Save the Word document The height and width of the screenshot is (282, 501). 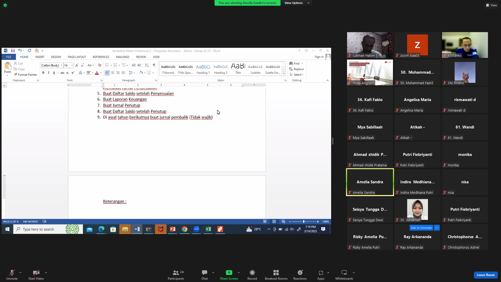coord(13,51)
